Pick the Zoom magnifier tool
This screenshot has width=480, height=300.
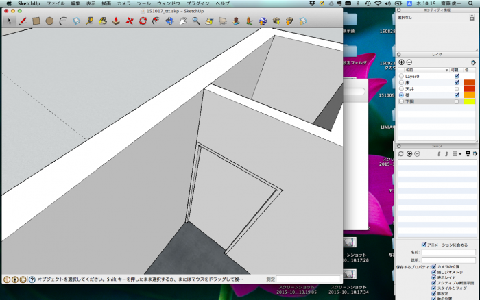click(x=196, y=21)
